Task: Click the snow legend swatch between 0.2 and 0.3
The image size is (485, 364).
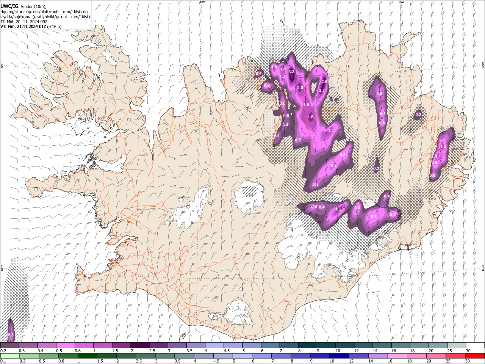Action: tap(10, 345)
